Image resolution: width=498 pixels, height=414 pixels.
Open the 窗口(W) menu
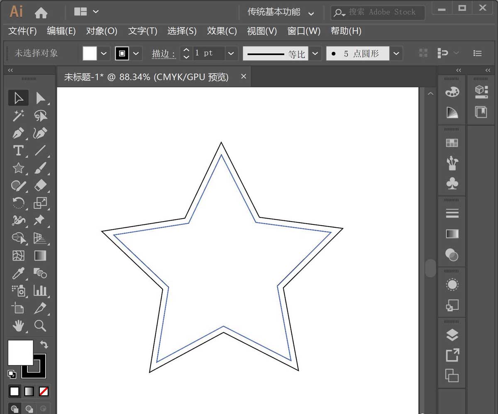tap(304, 31)
